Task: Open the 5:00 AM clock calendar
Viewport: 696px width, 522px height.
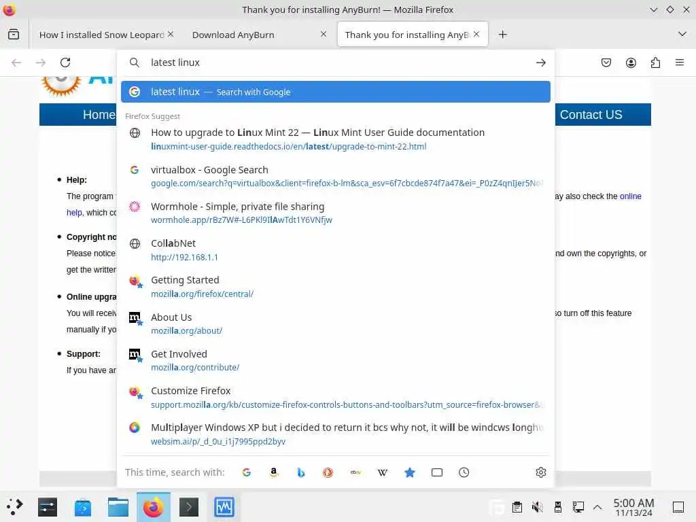Action: tap(633, 507)
